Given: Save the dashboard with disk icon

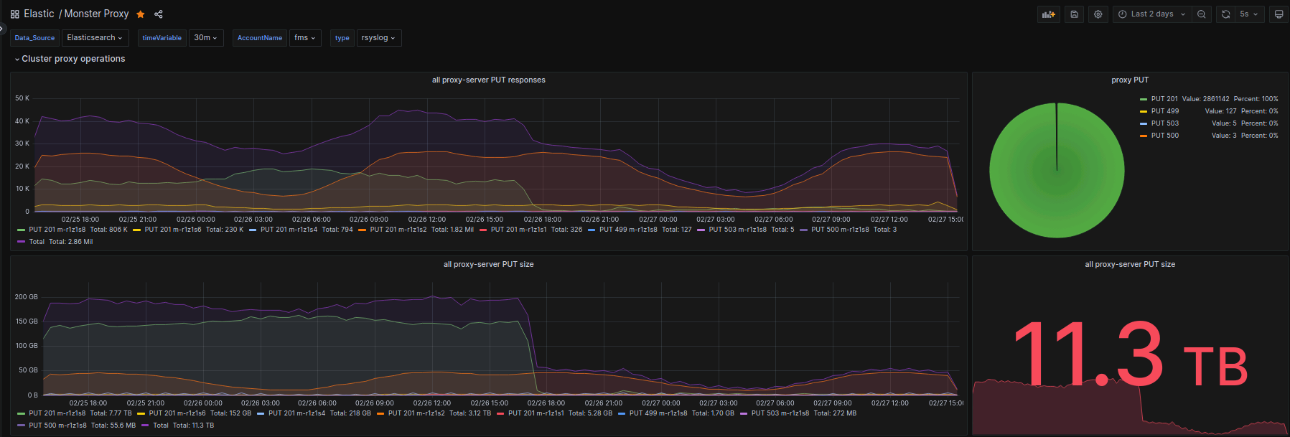Looking at the screenshot, I should click(1074, 14).
